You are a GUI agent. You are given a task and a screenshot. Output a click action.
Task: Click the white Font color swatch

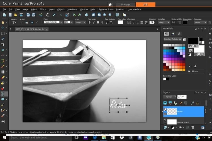(x=120, y=22)
